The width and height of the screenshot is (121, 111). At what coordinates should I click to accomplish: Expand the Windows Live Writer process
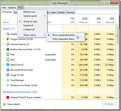pyautogui.click(x=3, y=85)
